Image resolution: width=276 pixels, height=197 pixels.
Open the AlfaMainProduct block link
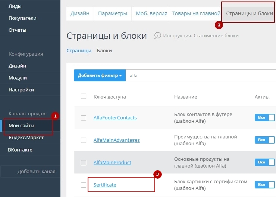[x=112, y=162]
